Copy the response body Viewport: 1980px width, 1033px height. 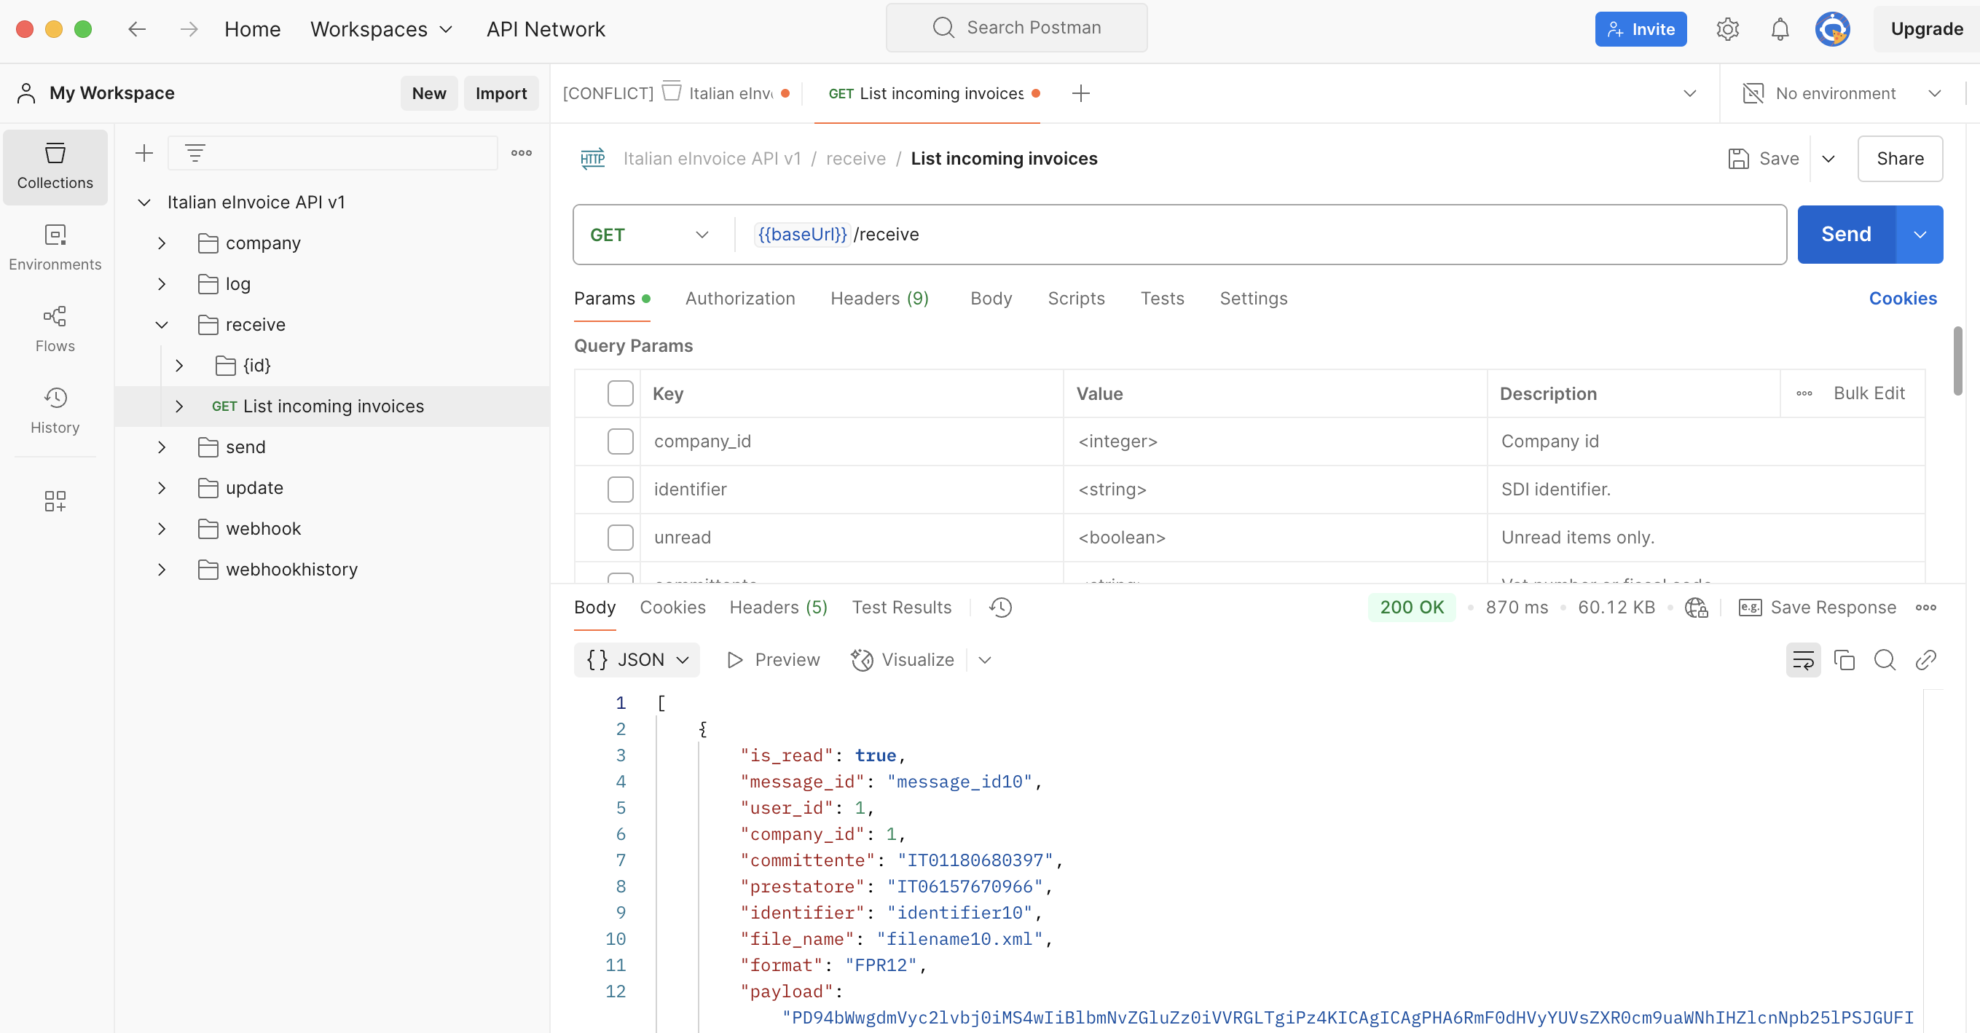pyautogui.click(x=1844, y=659)
